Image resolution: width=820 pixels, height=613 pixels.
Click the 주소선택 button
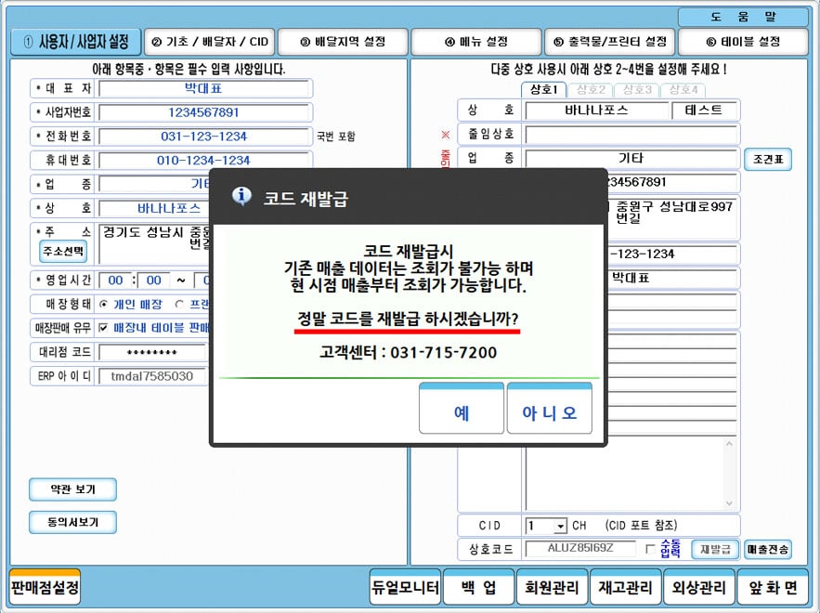(x=63, y=252)
